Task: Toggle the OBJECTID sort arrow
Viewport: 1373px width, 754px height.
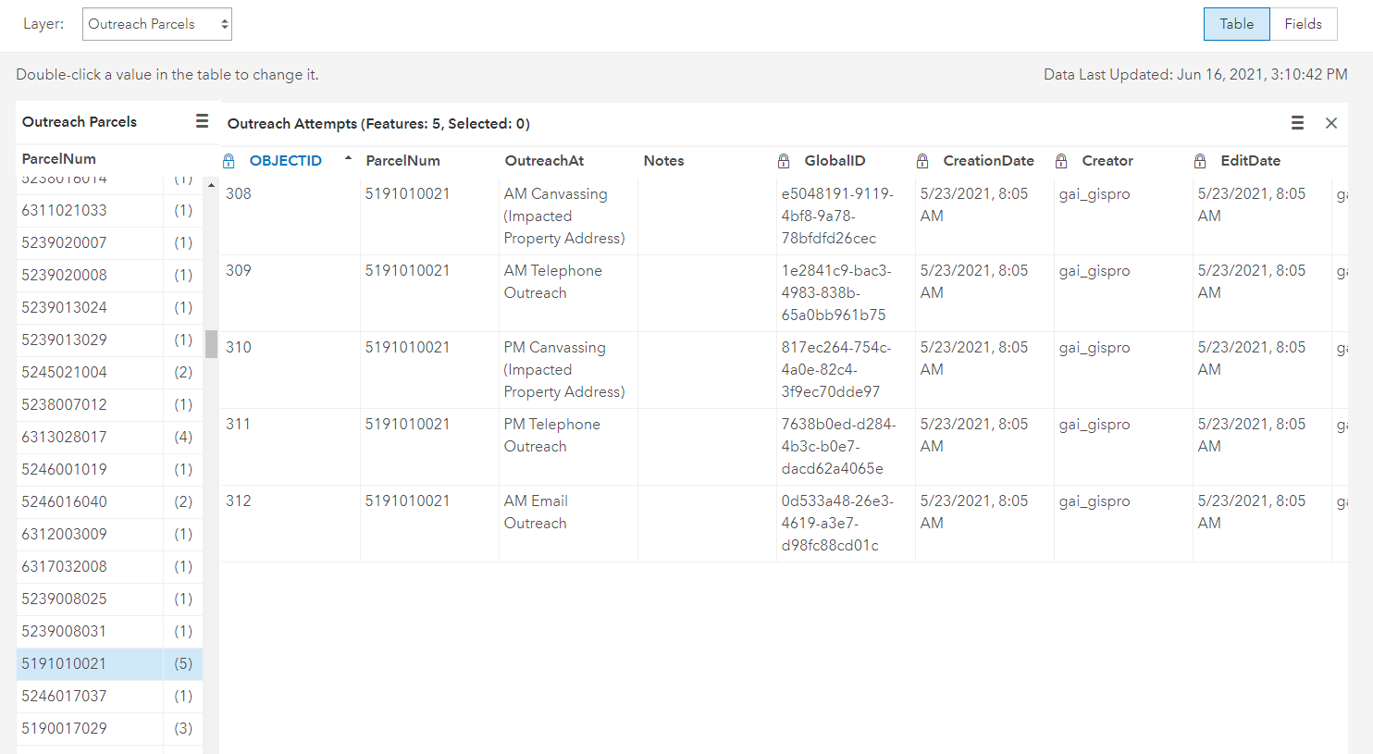Action: tap(348, 159)
